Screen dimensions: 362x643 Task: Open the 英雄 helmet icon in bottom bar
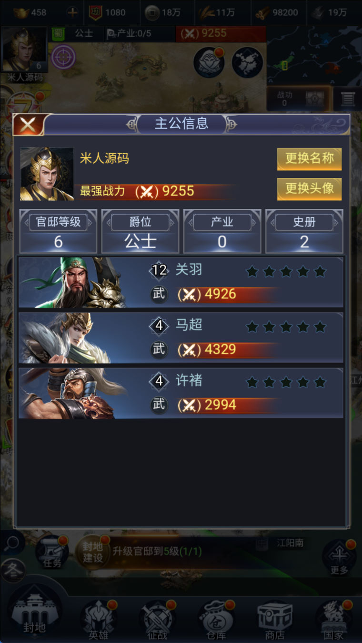[99, 620]
